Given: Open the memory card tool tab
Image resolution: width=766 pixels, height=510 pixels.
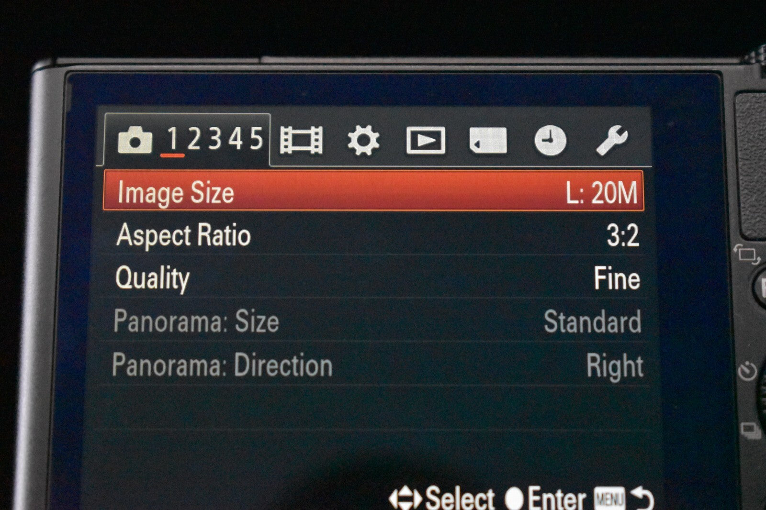Looking at the screenshot, I should [x=488, y=141].
